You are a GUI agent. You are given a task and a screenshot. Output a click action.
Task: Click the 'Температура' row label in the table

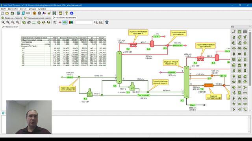(27, 42)
